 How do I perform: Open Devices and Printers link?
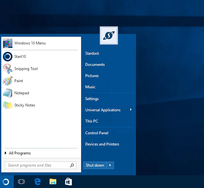[102, 144]
